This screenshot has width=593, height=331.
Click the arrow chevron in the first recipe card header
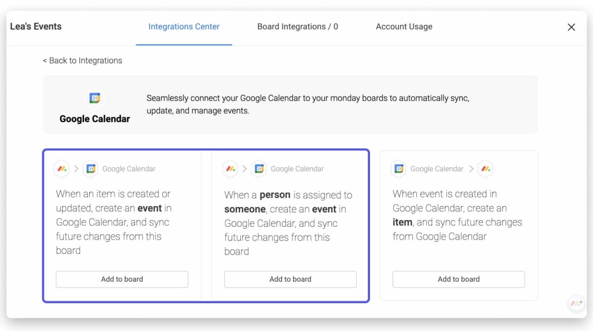[76, 168]
